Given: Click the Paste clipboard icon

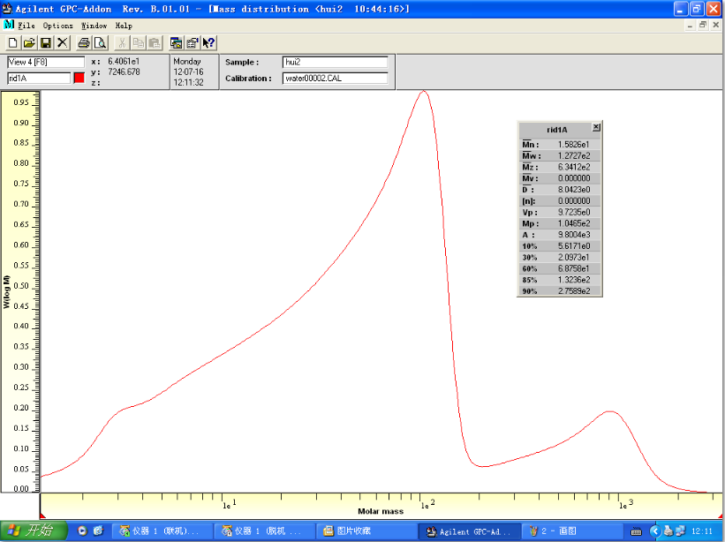Looking at the screenshot, I should click(155, 43).
